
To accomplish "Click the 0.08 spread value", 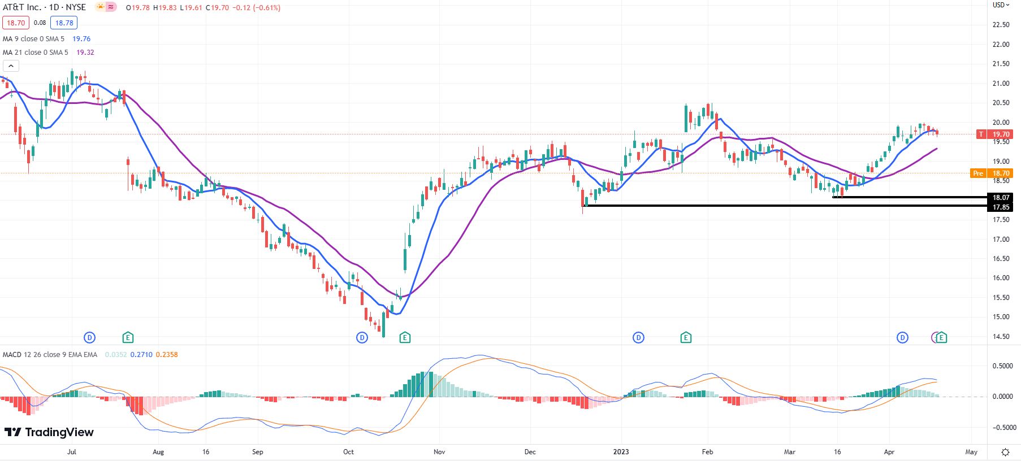I will 40,23.
